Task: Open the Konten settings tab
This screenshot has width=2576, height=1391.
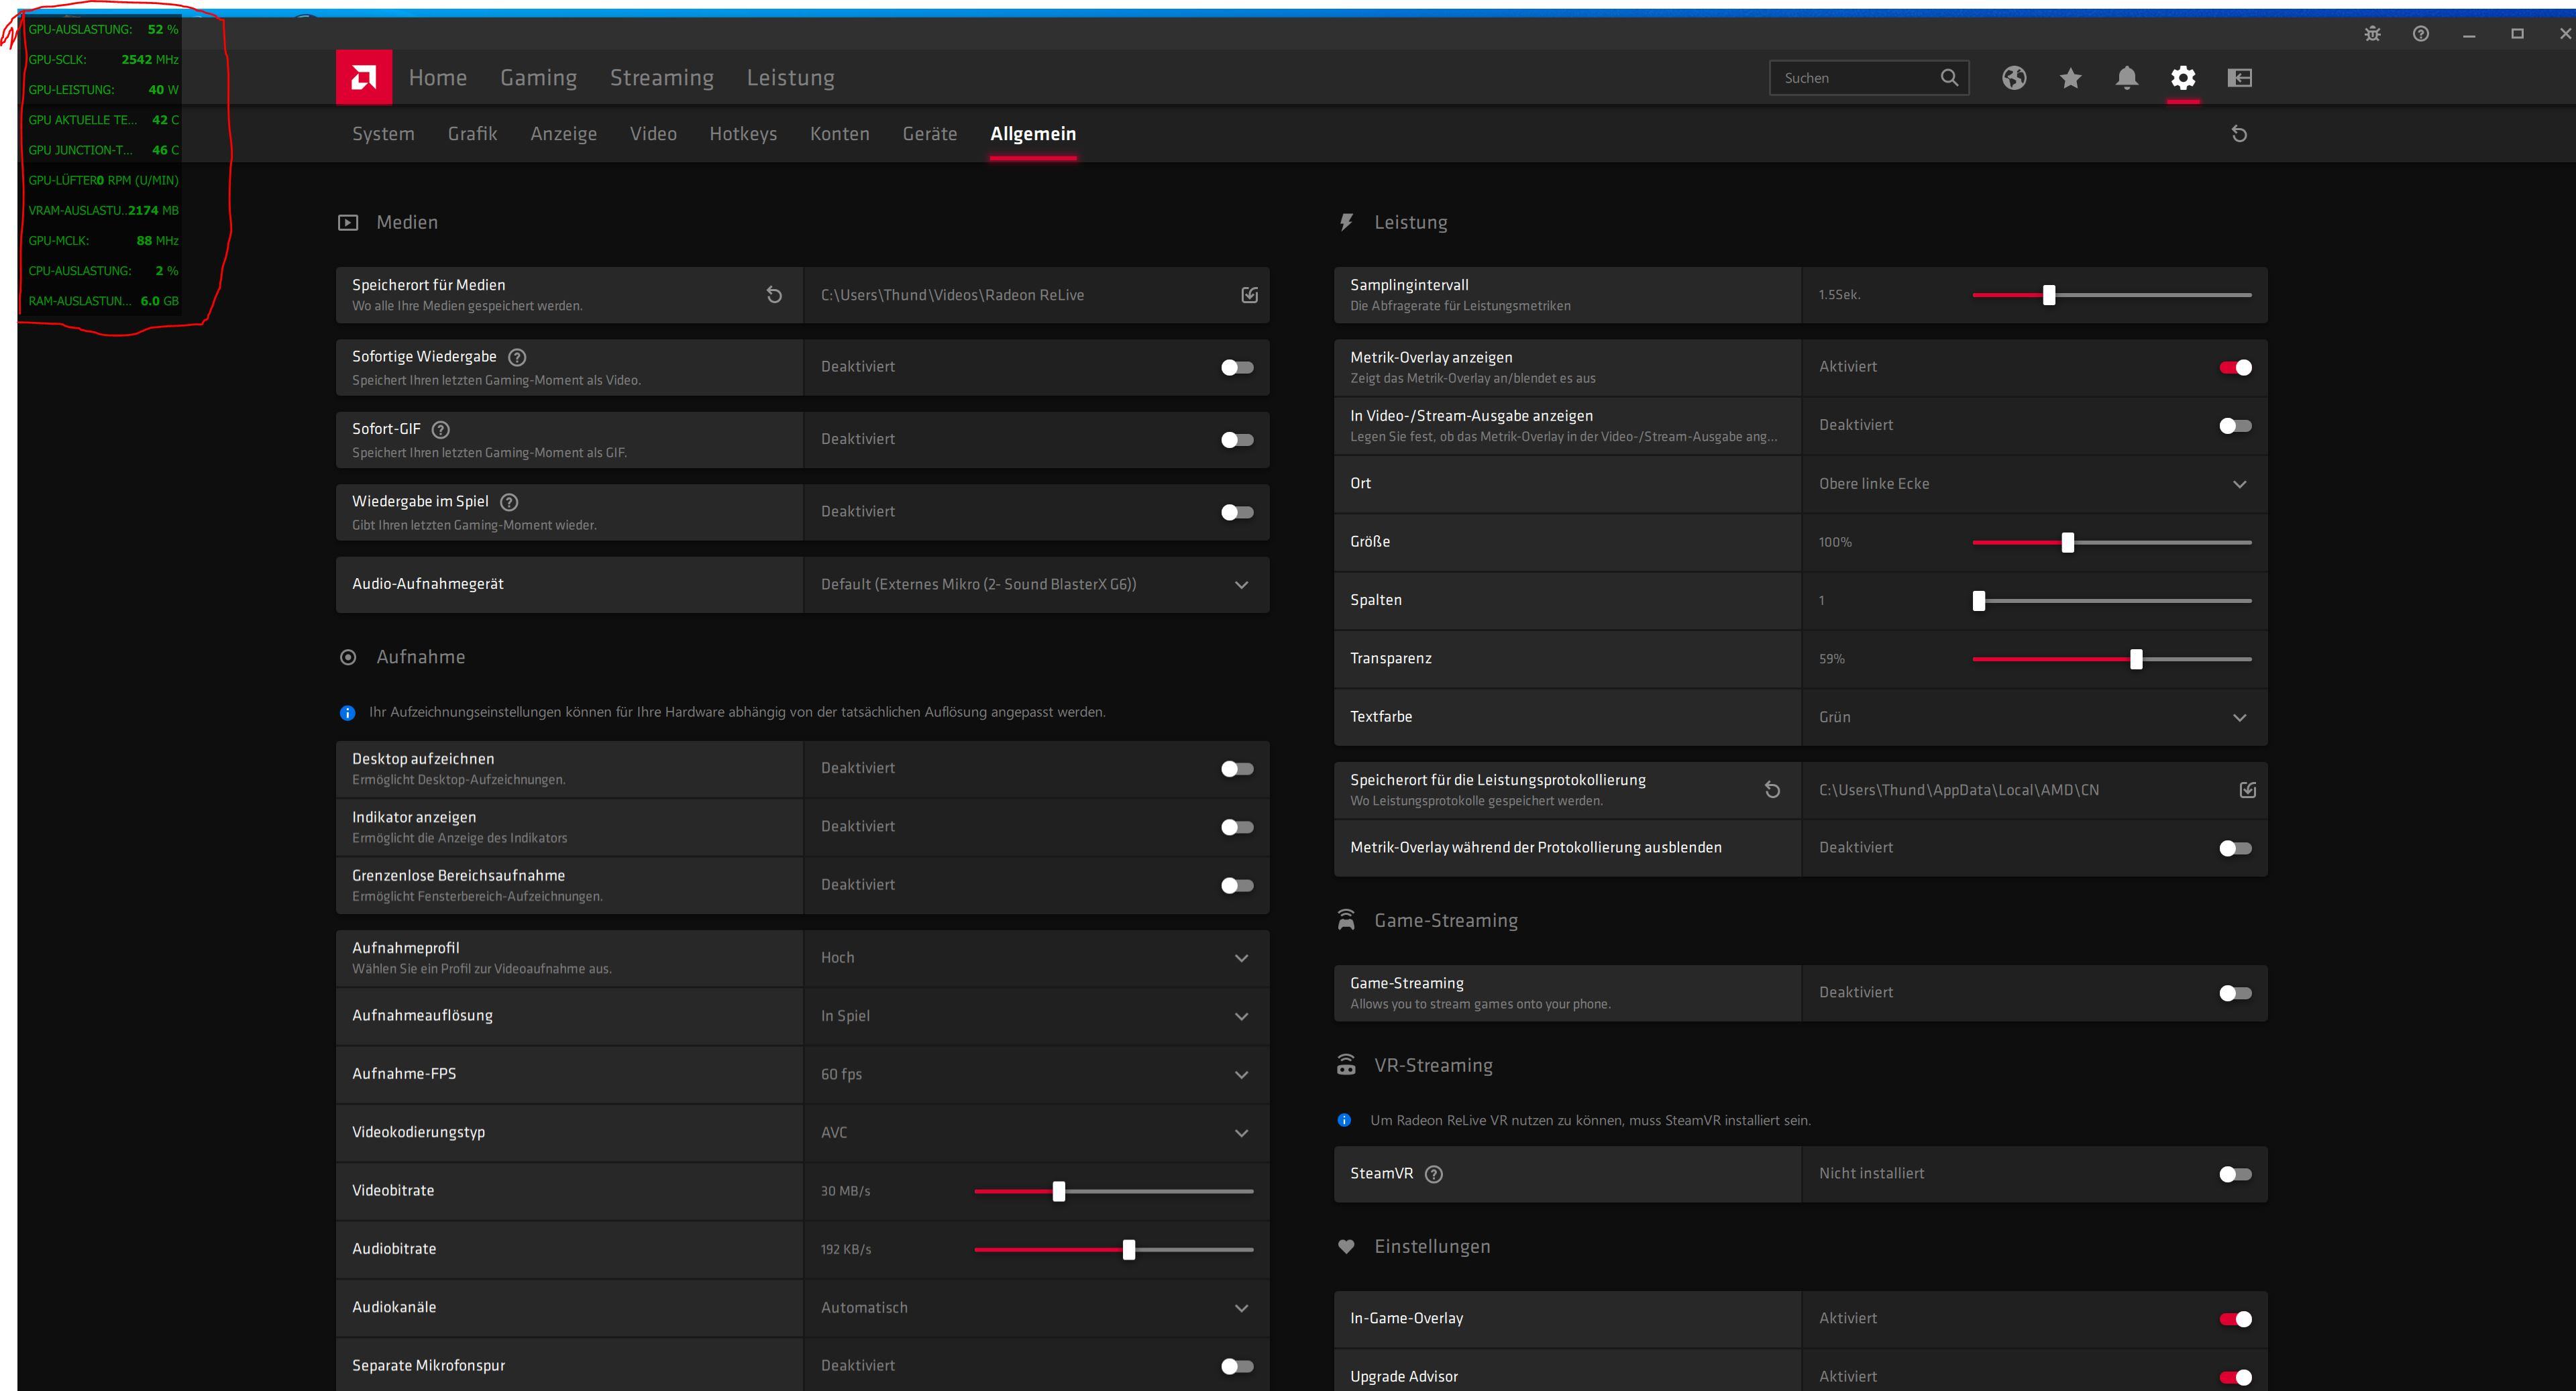Action: click(839, 134)
